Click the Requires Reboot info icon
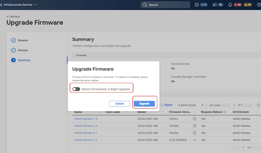The image size is (261, 153). (x=225, y=112)
